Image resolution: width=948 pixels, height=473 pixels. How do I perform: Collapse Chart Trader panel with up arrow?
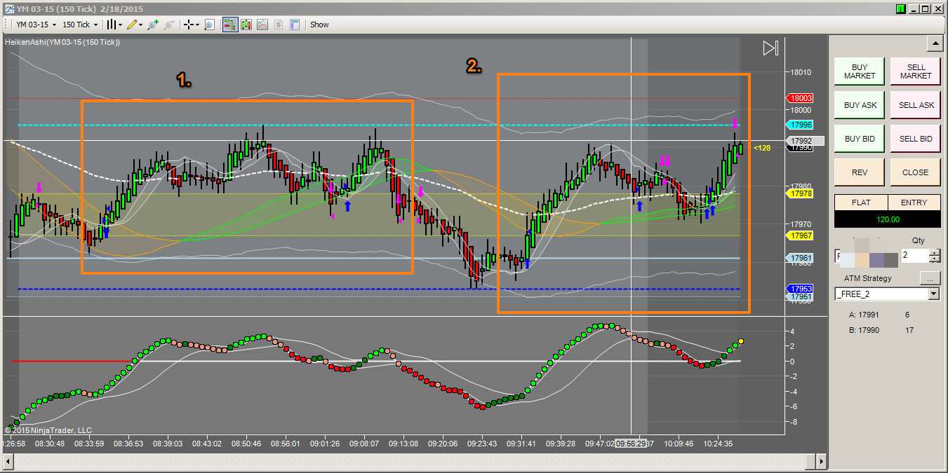934,44
